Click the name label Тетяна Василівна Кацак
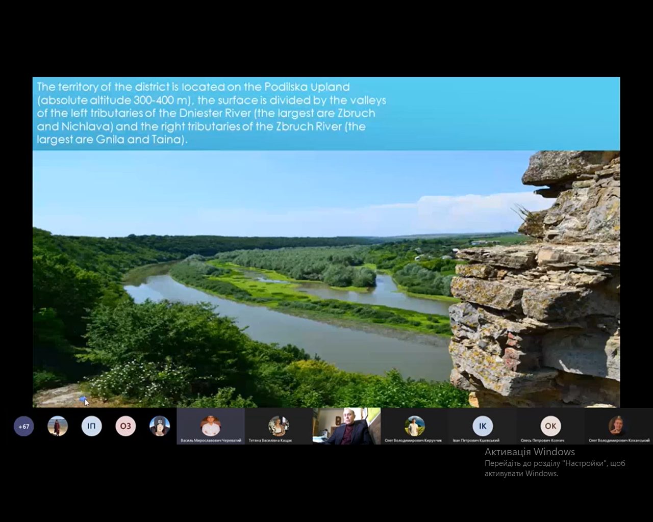653x522 pixels. (270, 440)
